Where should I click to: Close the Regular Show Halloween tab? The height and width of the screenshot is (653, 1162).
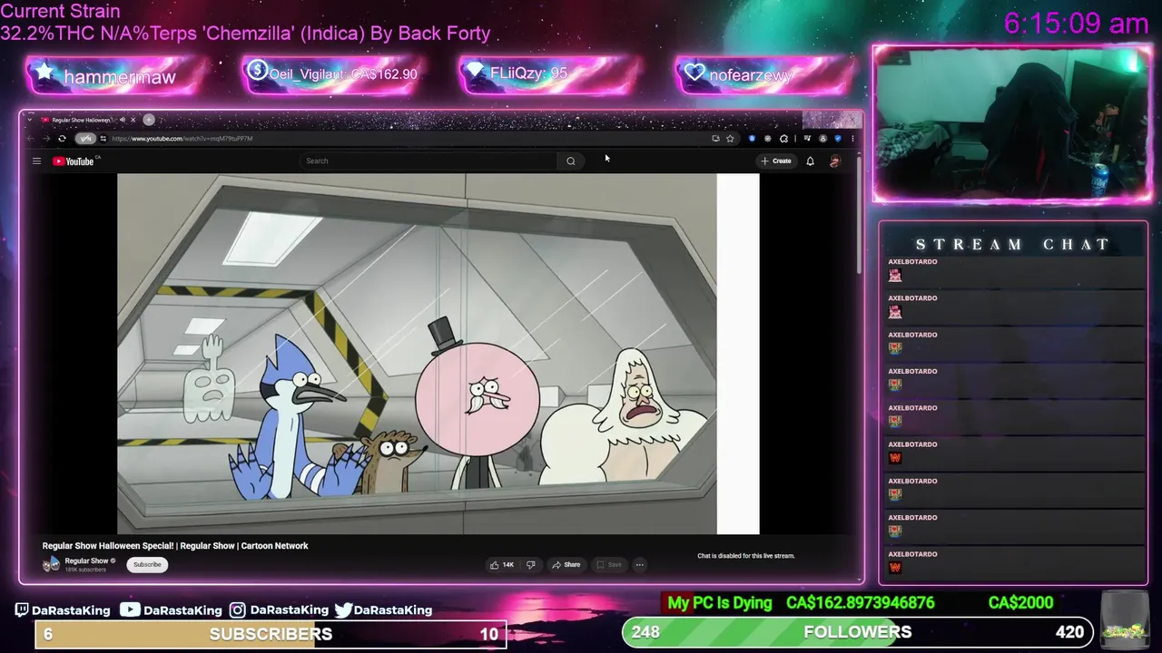click(133, 120)
